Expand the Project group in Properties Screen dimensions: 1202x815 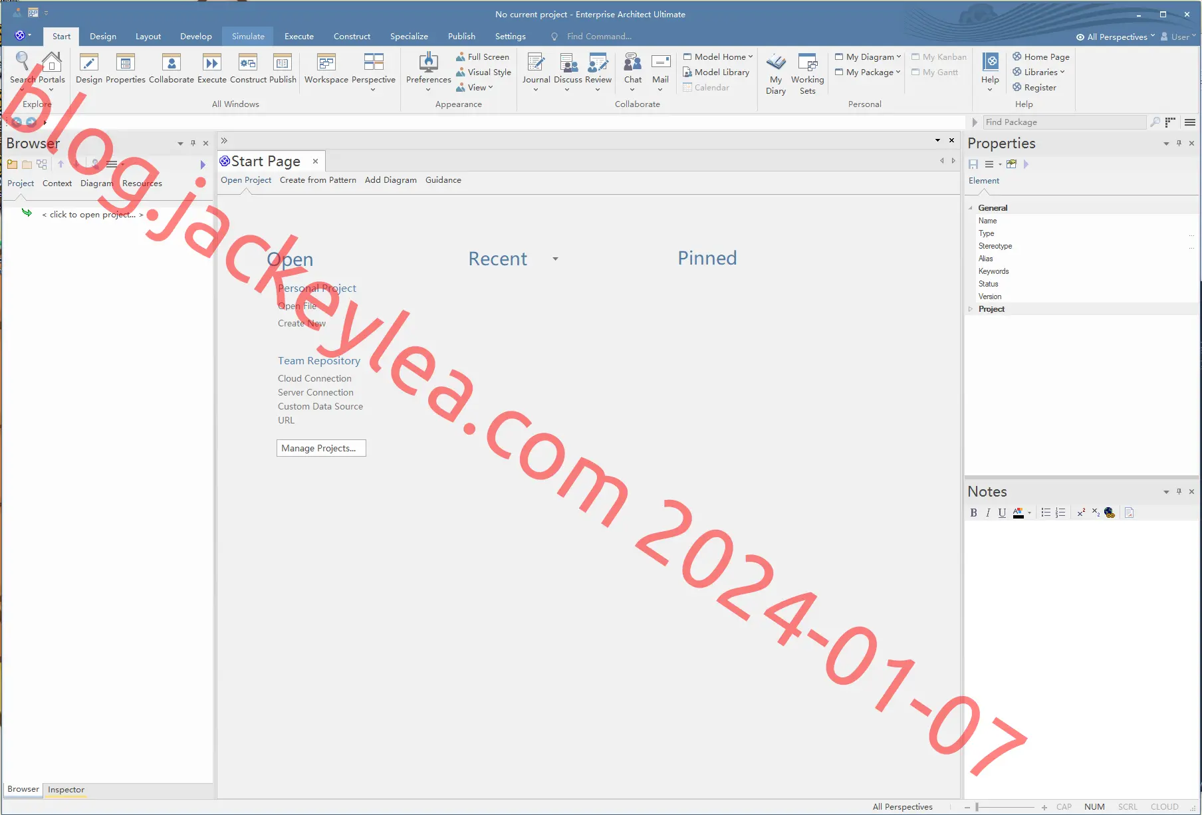(x=971, y=309)
